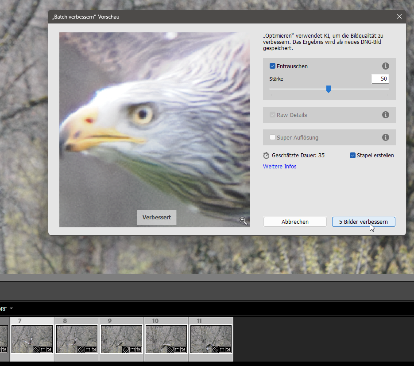Click the Raw-Details info icon

pyautogui.click(x=385, y=115)
